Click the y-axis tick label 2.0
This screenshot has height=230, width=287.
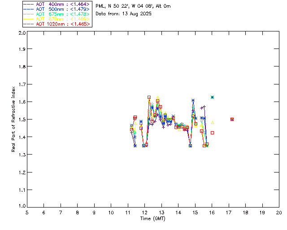[22, 33]
